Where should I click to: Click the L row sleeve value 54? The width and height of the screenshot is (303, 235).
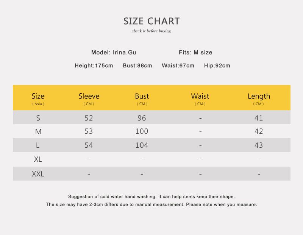point(89,145)
